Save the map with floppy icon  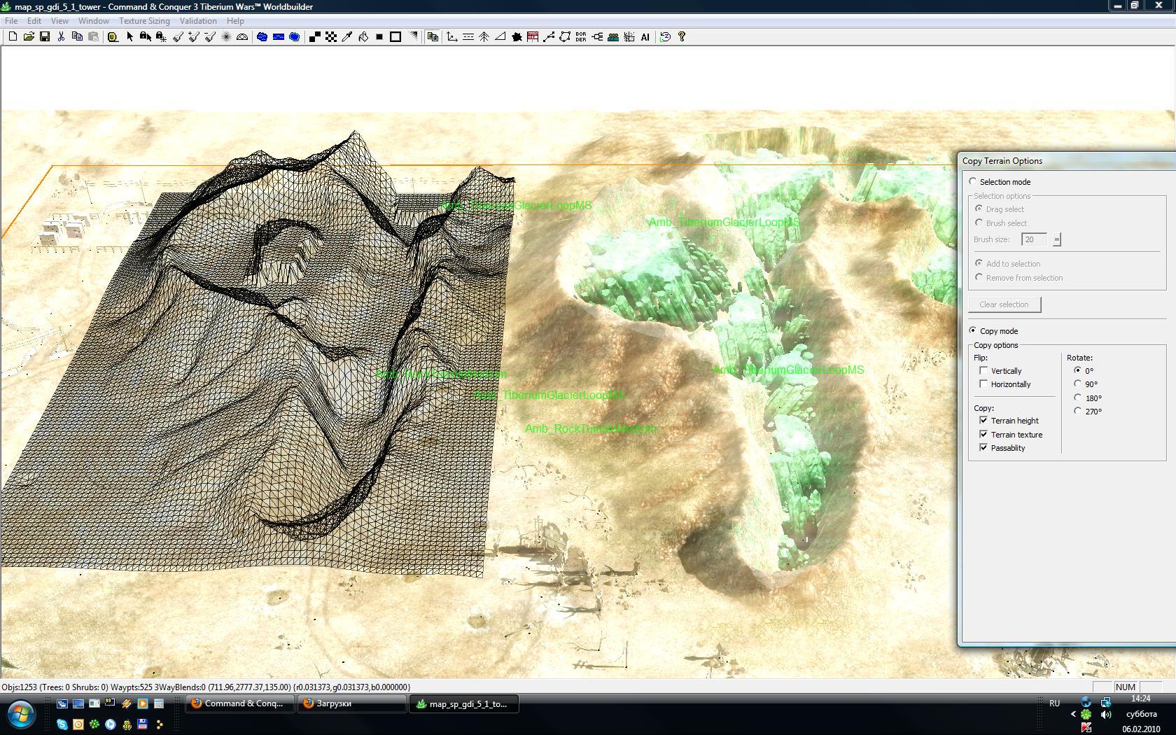tap(45, 36)
